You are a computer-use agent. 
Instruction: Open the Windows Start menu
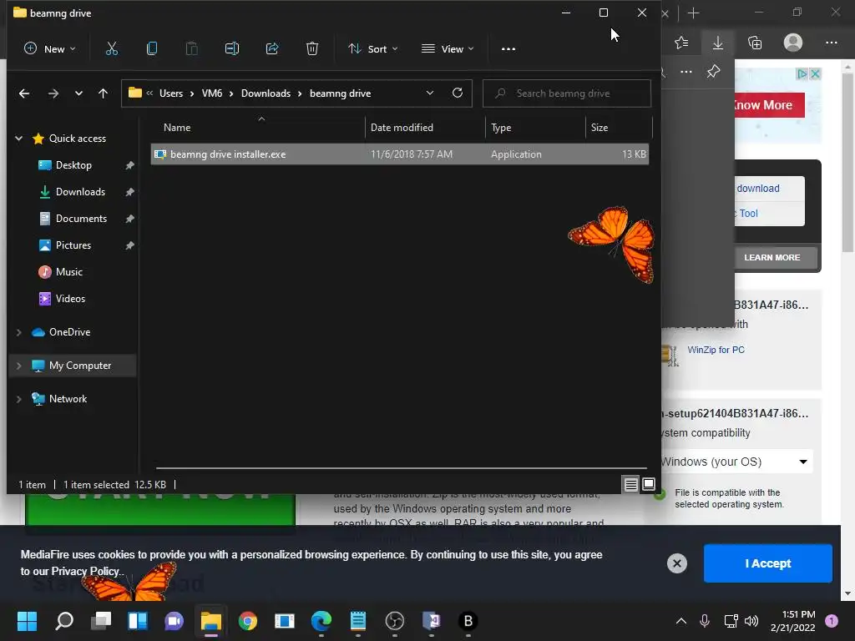click(27, 621)
